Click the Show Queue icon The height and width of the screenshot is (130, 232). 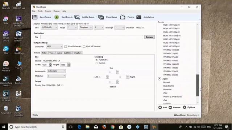pos(101,17)
